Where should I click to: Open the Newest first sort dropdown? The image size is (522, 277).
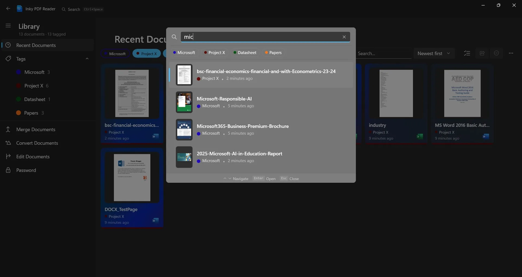(434, 53)
